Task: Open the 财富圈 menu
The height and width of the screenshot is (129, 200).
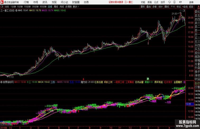Action: (76, 2)
